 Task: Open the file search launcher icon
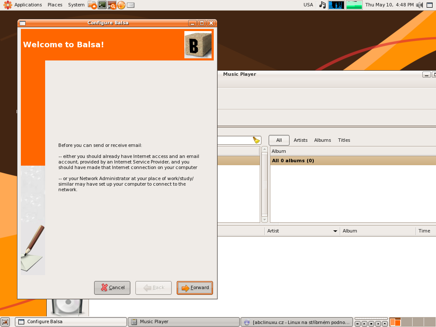click(x=112, y=5)
